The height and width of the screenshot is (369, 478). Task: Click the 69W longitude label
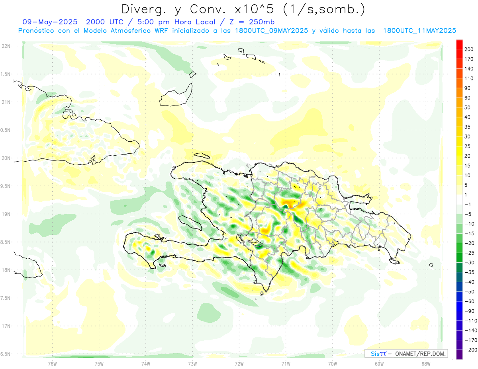pos(379,364)
